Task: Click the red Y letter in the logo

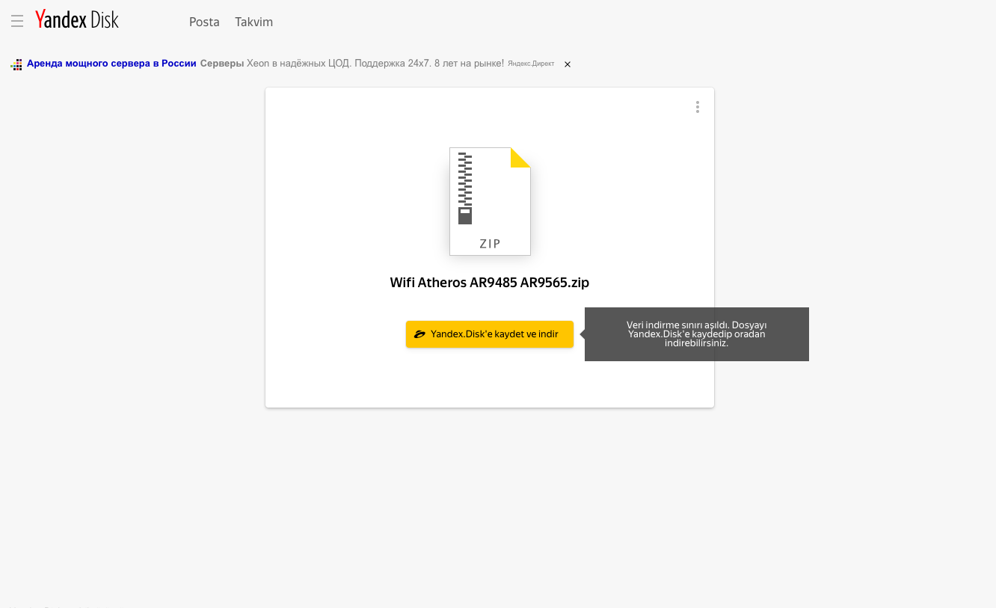Action: pos(41,19)
